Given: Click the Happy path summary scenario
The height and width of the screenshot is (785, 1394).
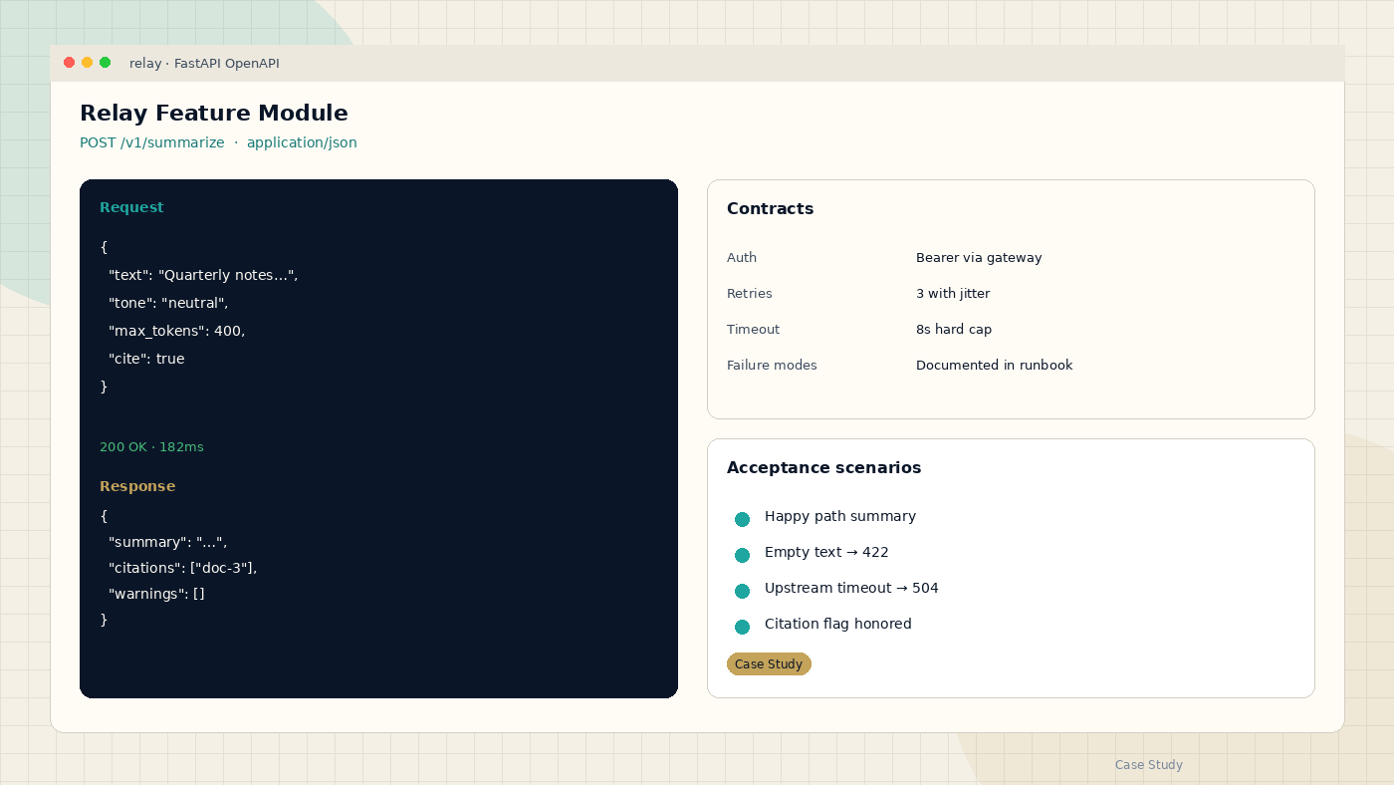Looking at the screenshot, I should click(x=840, y=516).
